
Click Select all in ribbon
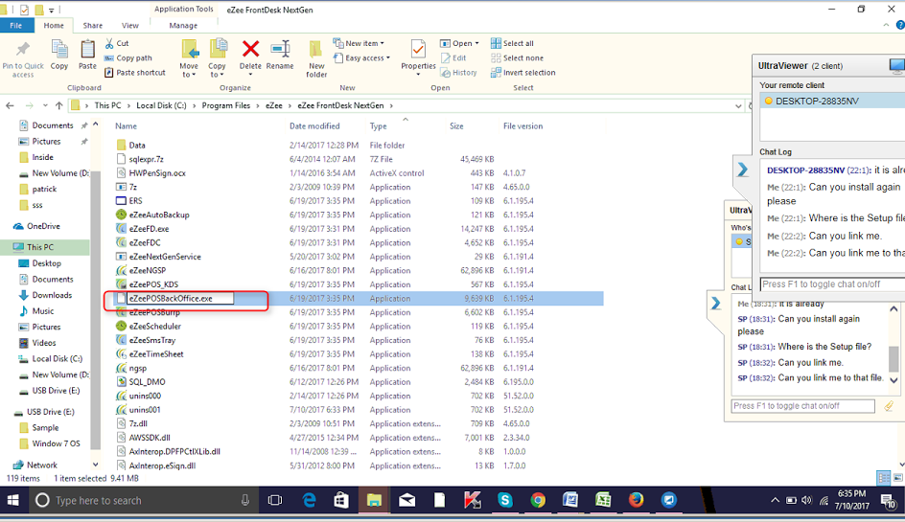(x=512, y=43)
